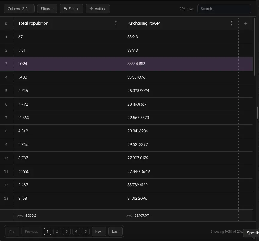Select purchasing power cell 22,563.8873
The width and height of the screenshot is (259, 241).
coord(138,118)
